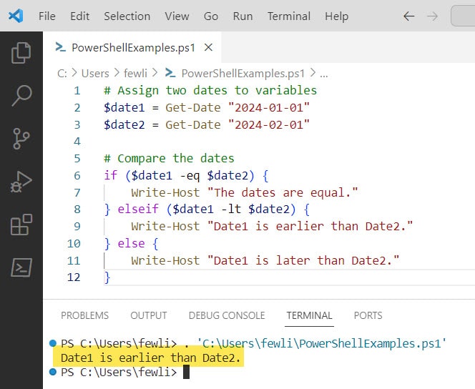Click line number 6 in gutter

(x=77, y=176)
